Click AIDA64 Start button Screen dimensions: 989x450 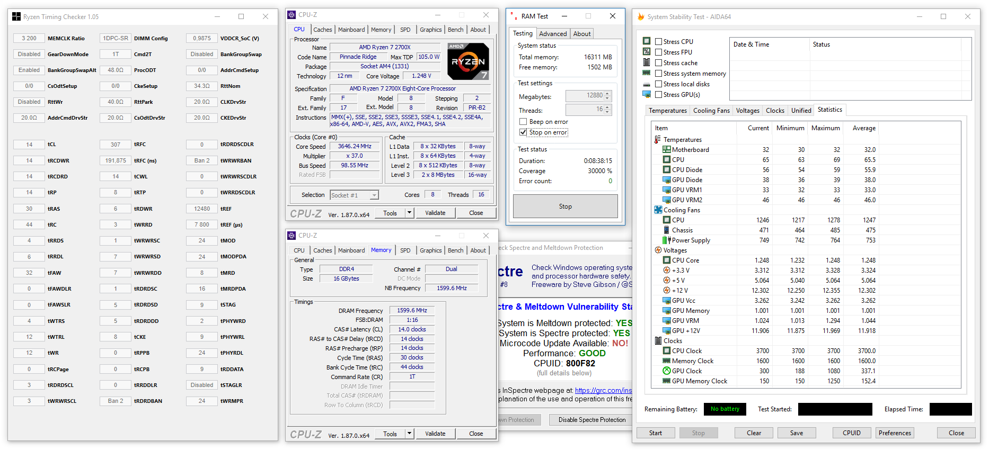coord(656,433)
